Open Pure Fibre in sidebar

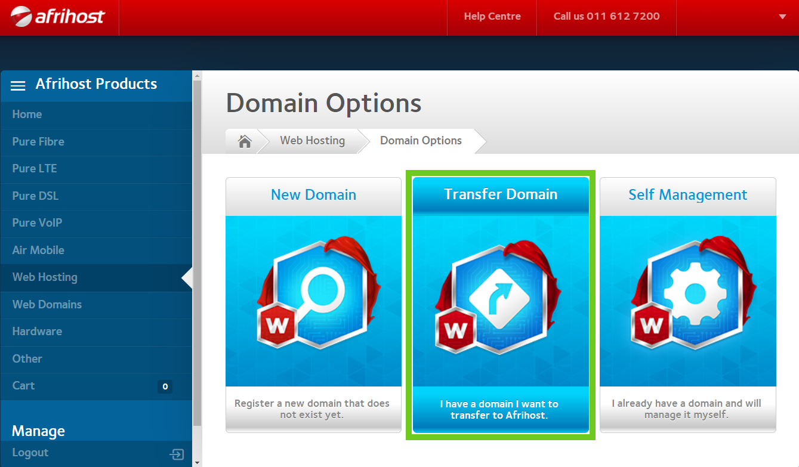[38, 142]
